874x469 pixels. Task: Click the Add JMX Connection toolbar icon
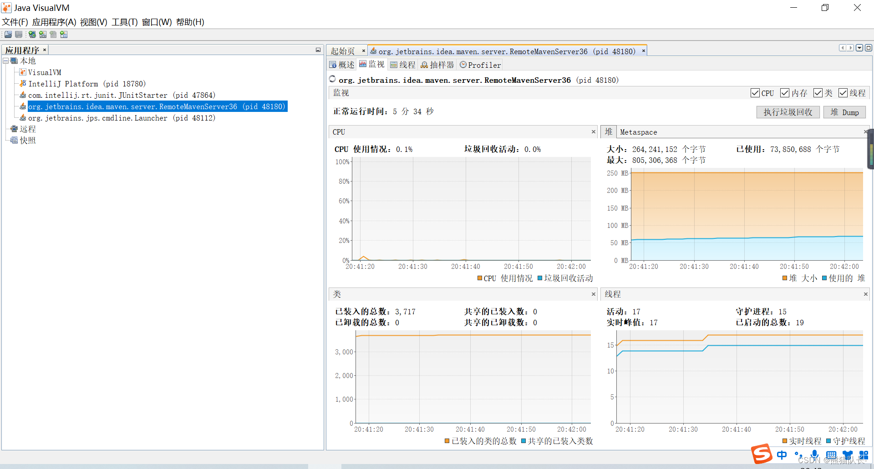point(43,35)
